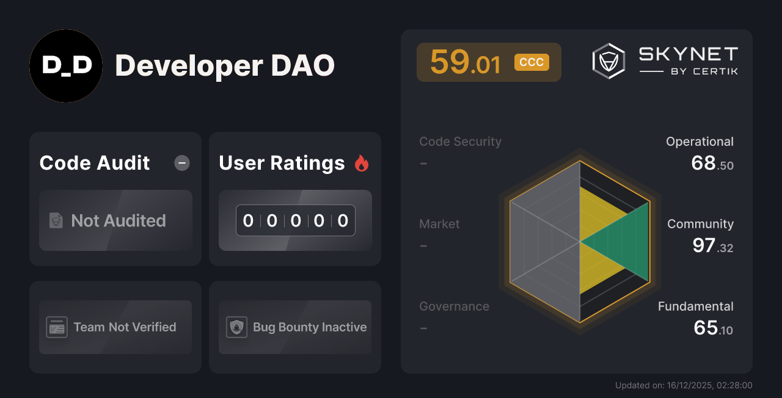Click the Developer DAO circular logo
The image size is (782, 398).
point(66,66)
